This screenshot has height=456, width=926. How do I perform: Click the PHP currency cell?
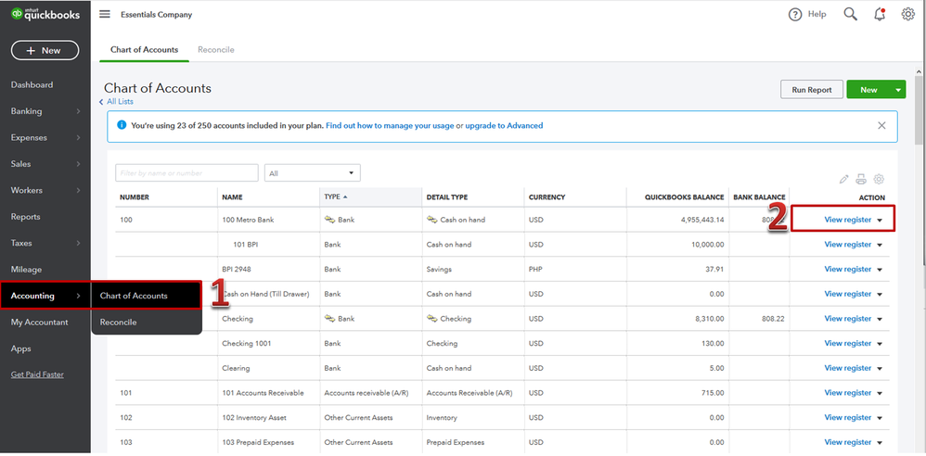(x=535, y=269)
